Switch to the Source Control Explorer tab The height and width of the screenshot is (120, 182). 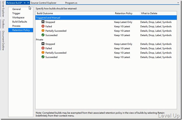[x=44, y=3]
